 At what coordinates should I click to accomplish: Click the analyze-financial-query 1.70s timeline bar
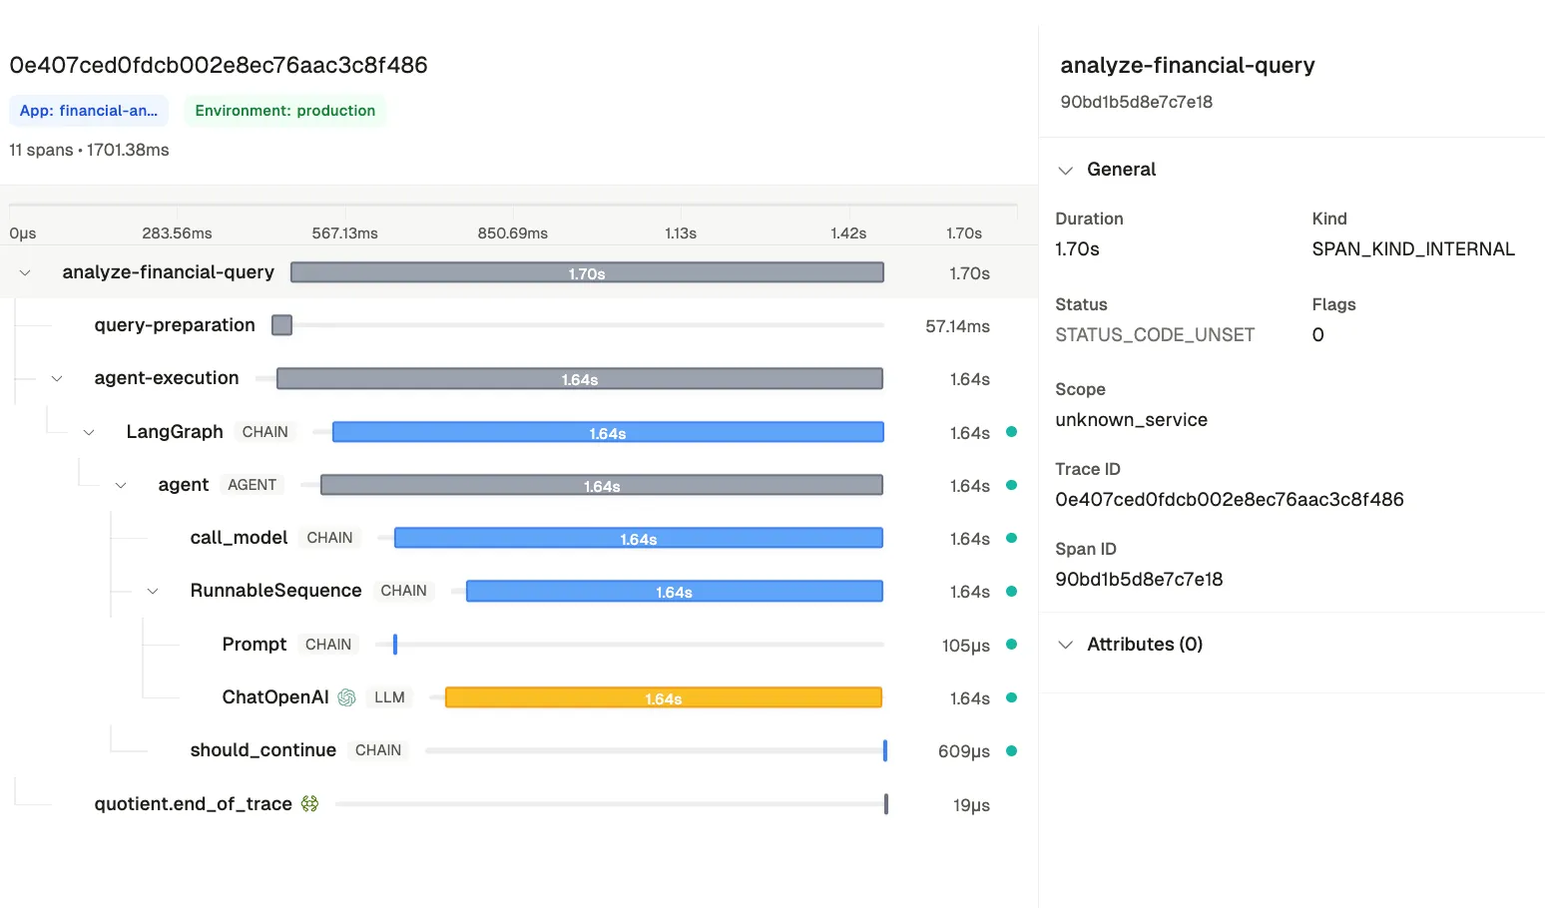coord(587,272)
